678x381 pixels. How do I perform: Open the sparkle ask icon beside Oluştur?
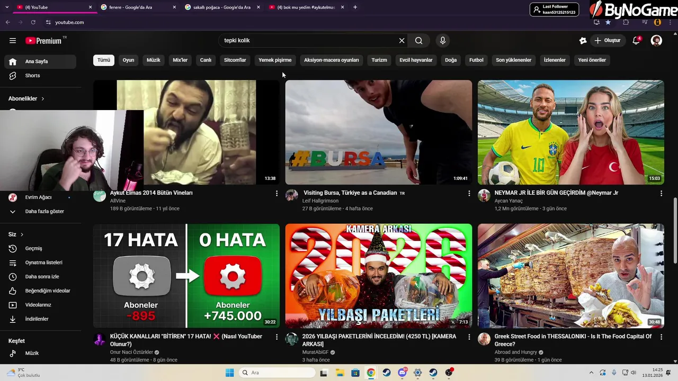(x=583, y=40)
